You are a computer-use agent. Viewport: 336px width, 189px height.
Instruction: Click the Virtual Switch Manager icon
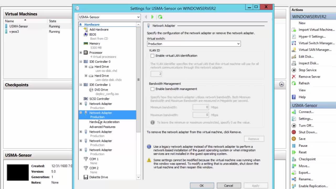(294, 43)
